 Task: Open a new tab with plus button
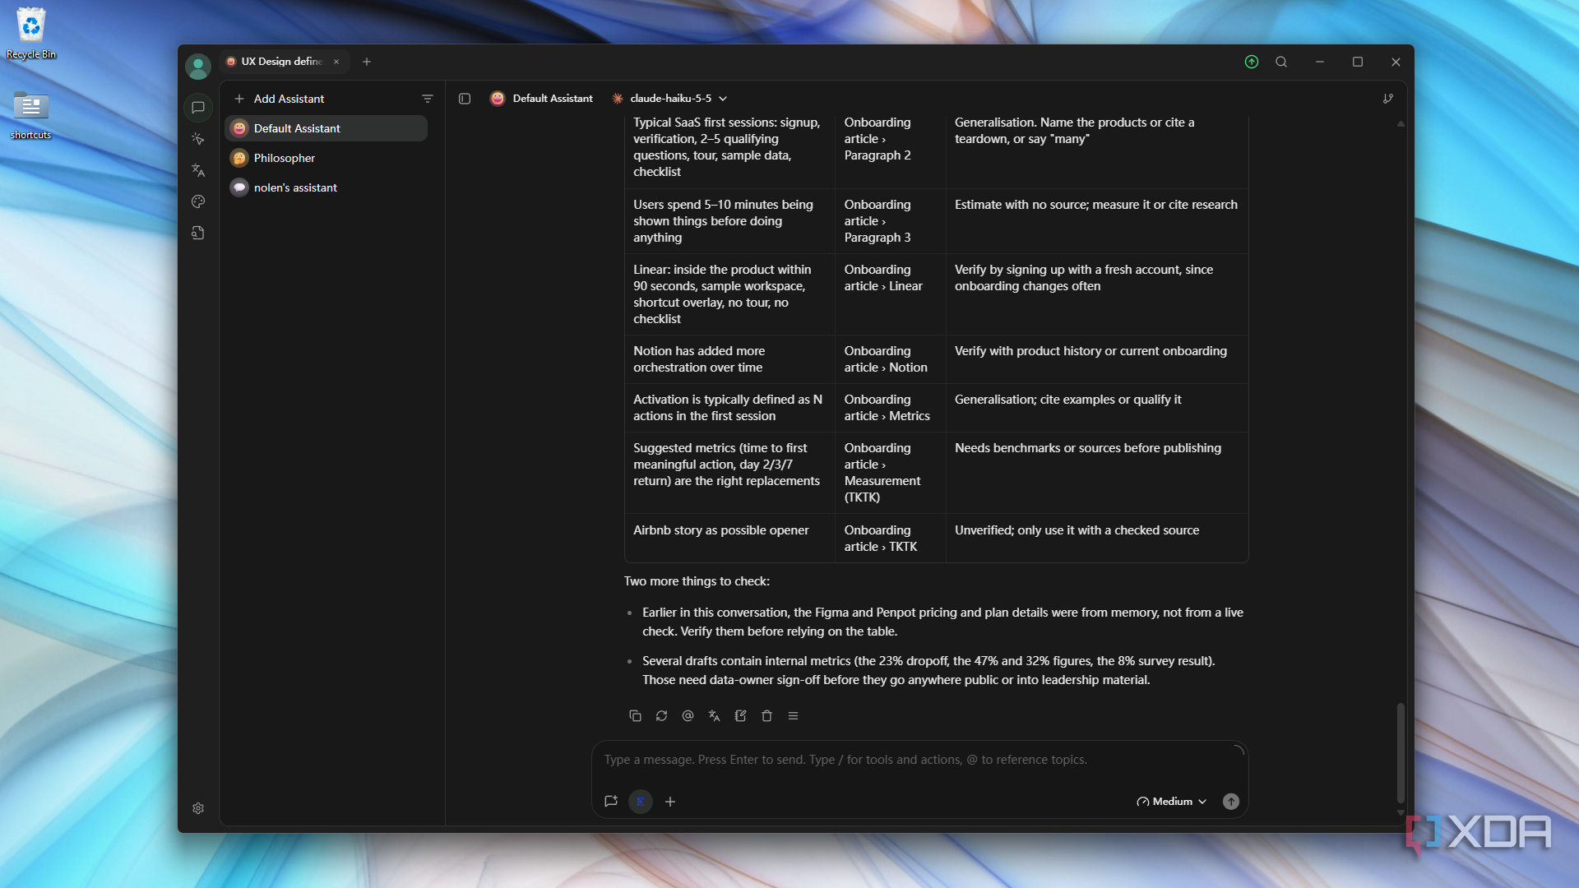367,62
